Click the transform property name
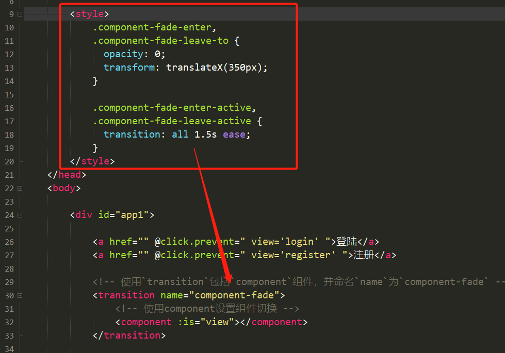Screen dimensions: 505x353 click(129, 68)
